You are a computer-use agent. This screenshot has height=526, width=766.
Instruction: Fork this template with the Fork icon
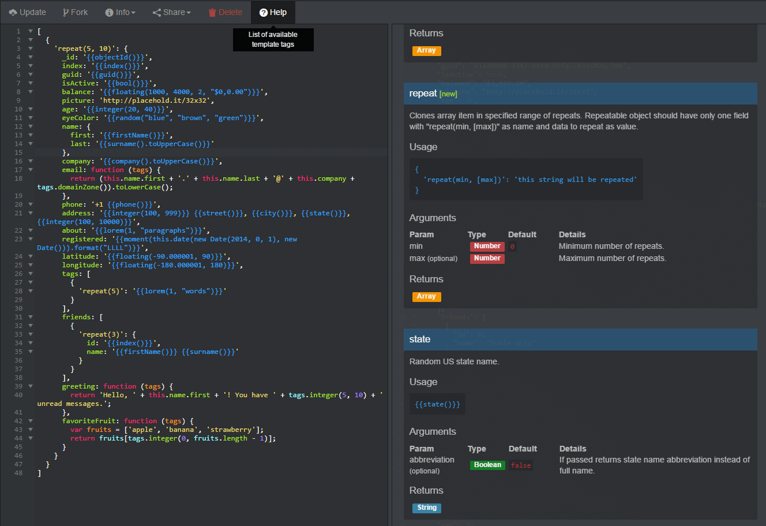pos(66,12)
